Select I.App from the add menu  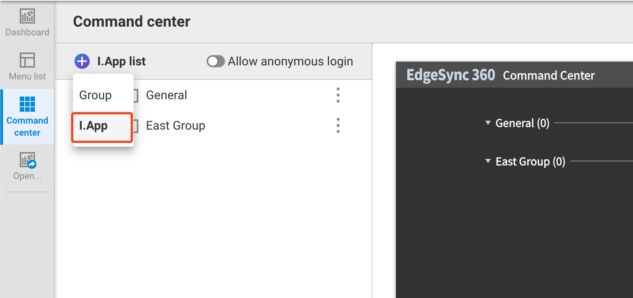pos(93,126)
